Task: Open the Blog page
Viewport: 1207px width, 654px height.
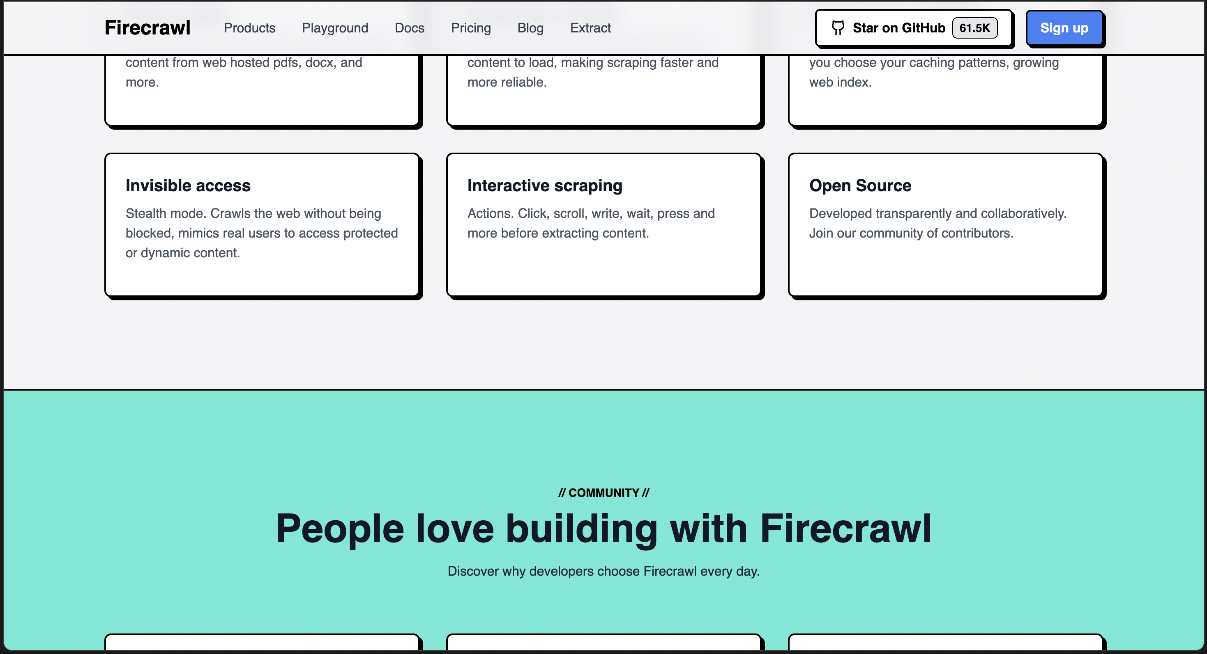Action: [x=530, y=28]
